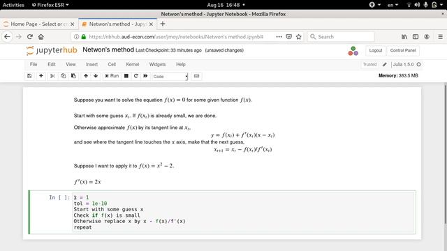Click the Julia 1.5.0 kernel name

tap(403, 64)
